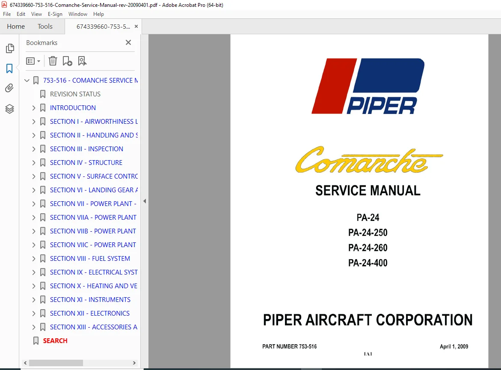Click the find current bookmark icon
The width and height of the screenshot is (501, 370).
pyautogui.click(x=83, y=61)
